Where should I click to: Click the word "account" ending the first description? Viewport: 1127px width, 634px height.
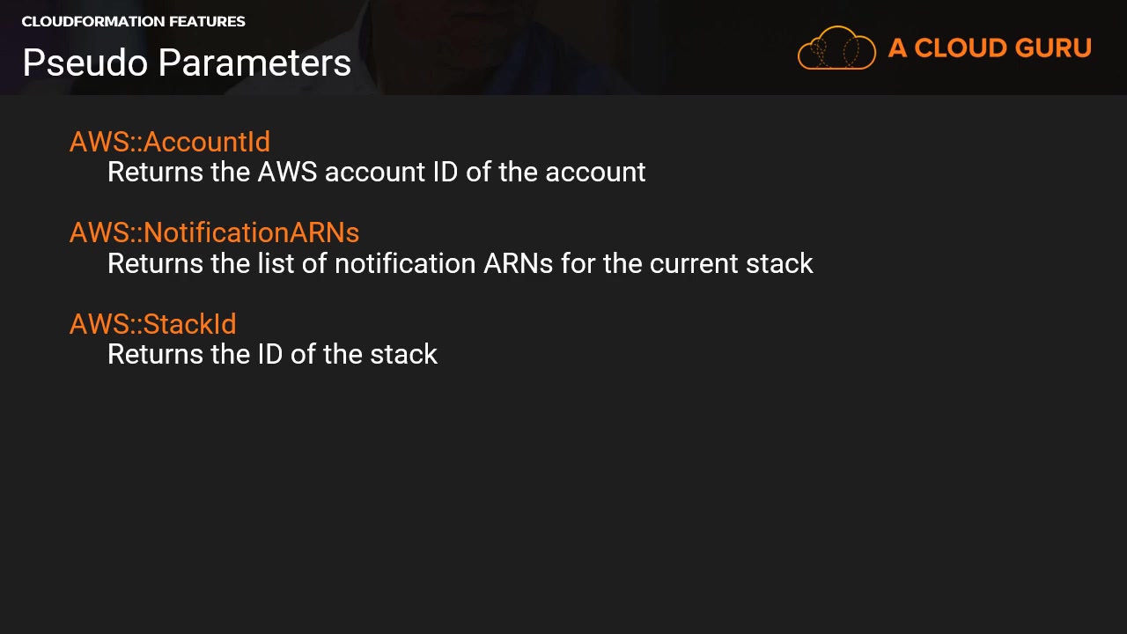[595, 172]
